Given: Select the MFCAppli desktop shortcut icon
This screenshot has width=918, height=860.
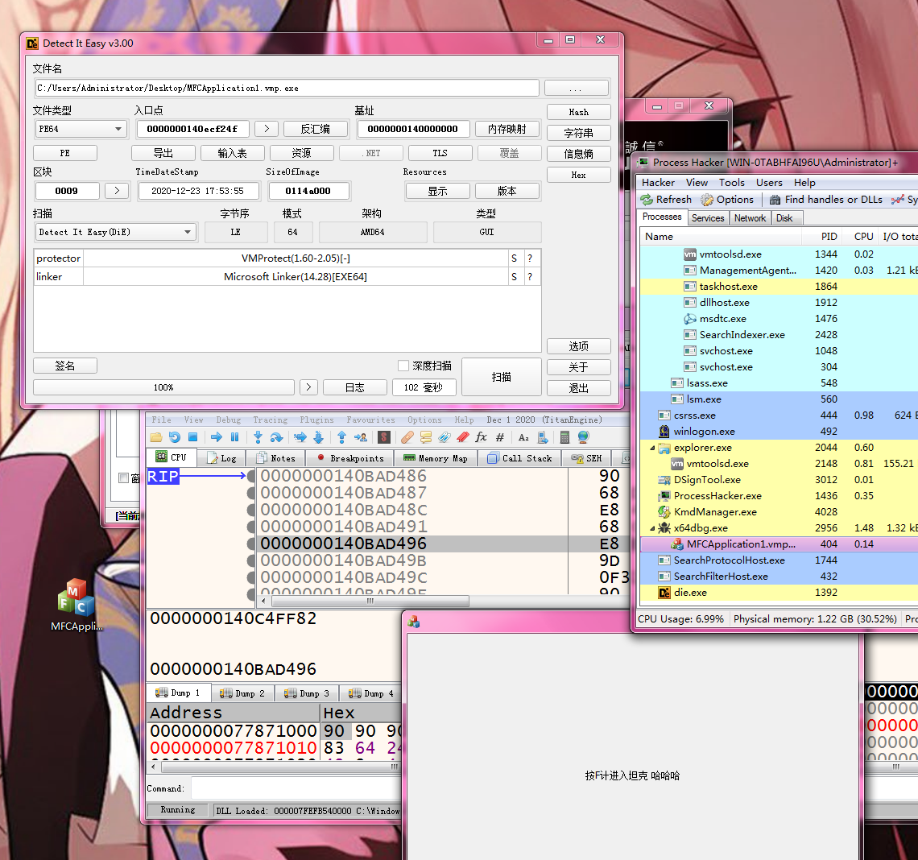Looking at the screenshot, I should [x=76, y=605].
